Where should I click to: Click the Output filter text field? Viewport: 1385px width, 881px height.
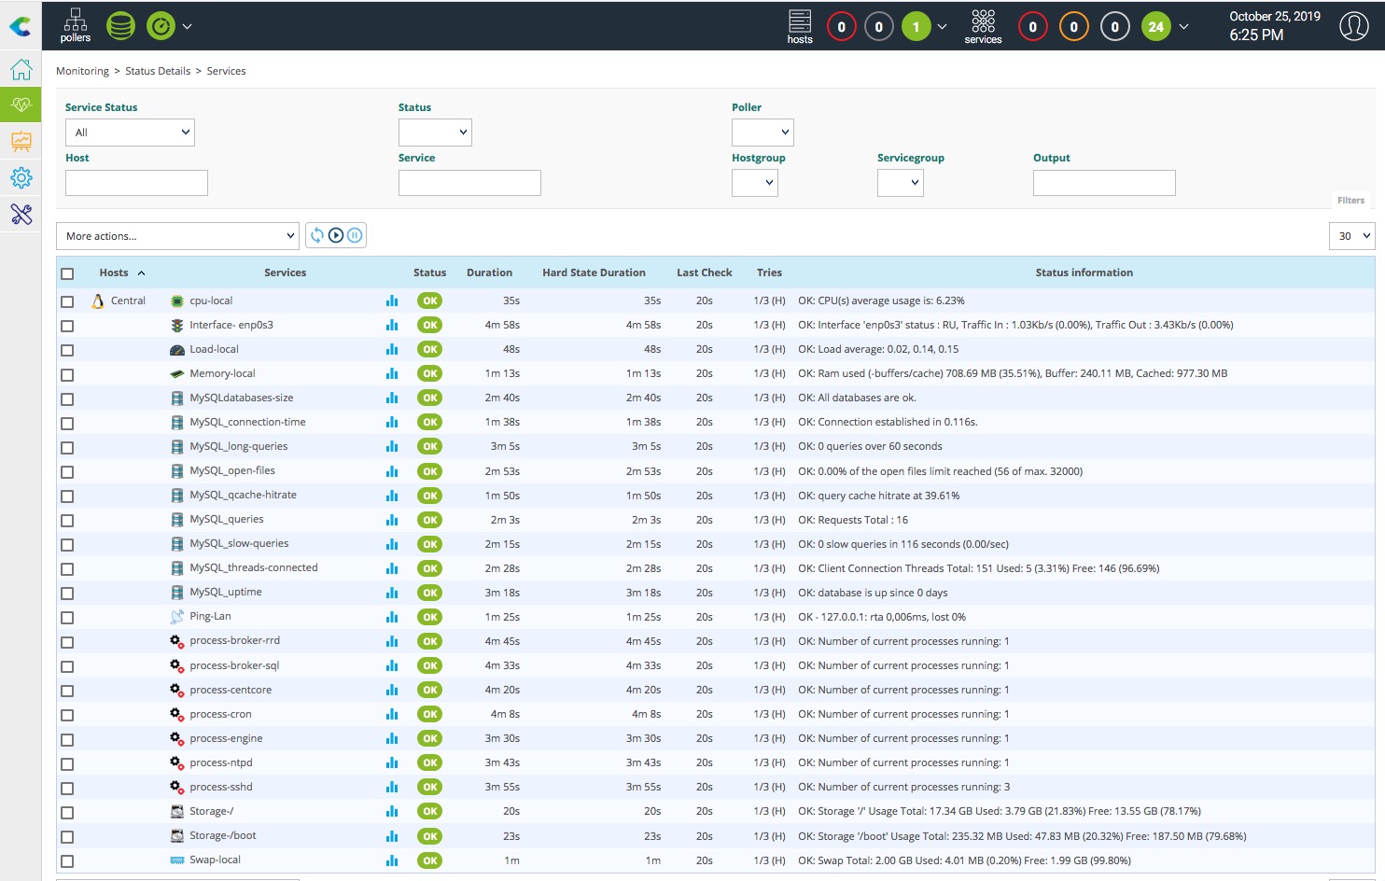[1103, 183]
